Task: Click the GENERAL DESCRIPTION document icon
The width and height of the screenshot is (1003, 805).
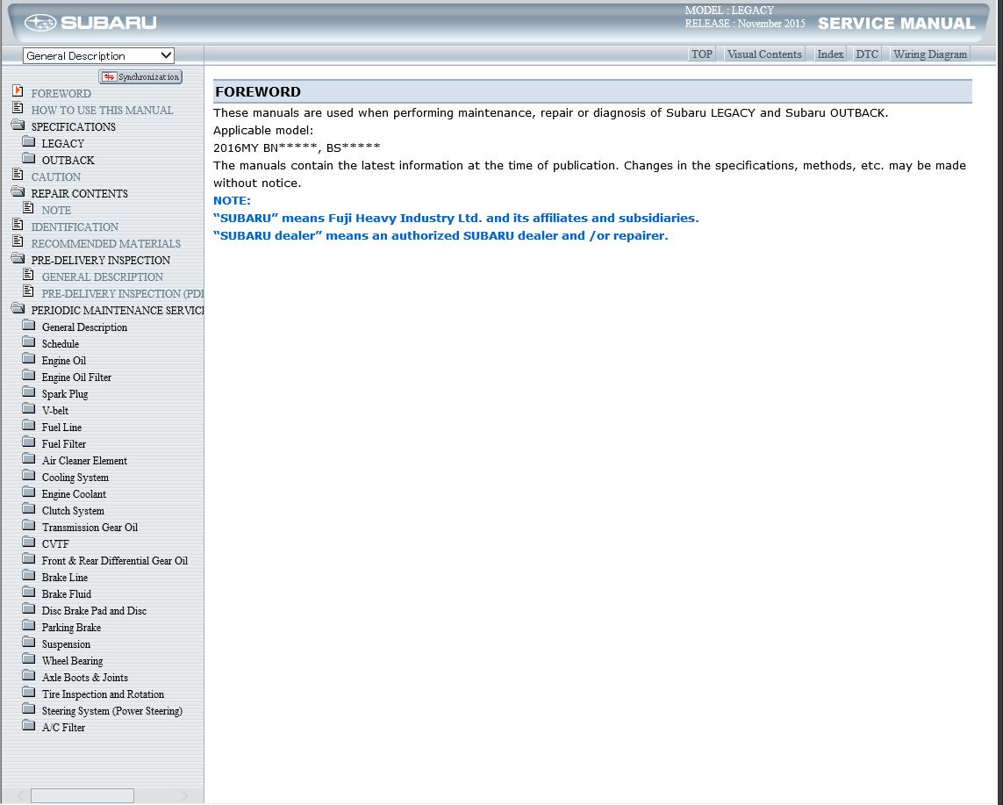Action: pos(28,274)
